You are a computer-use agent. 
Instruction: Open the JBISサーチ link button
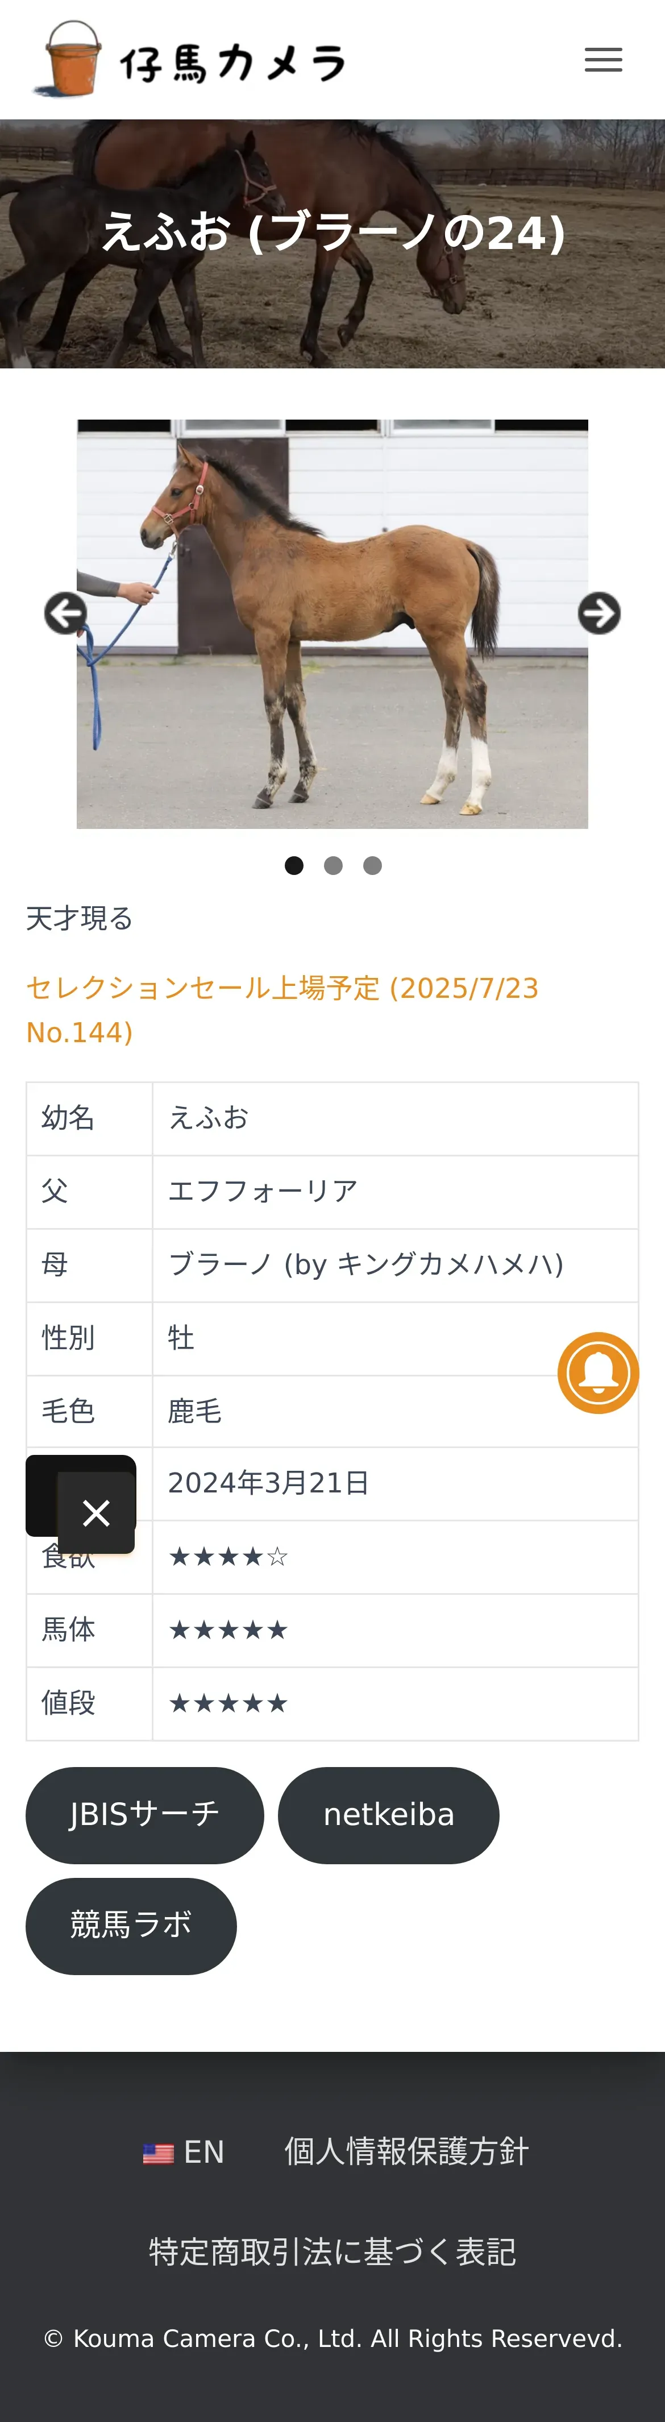click(145, 1815)
